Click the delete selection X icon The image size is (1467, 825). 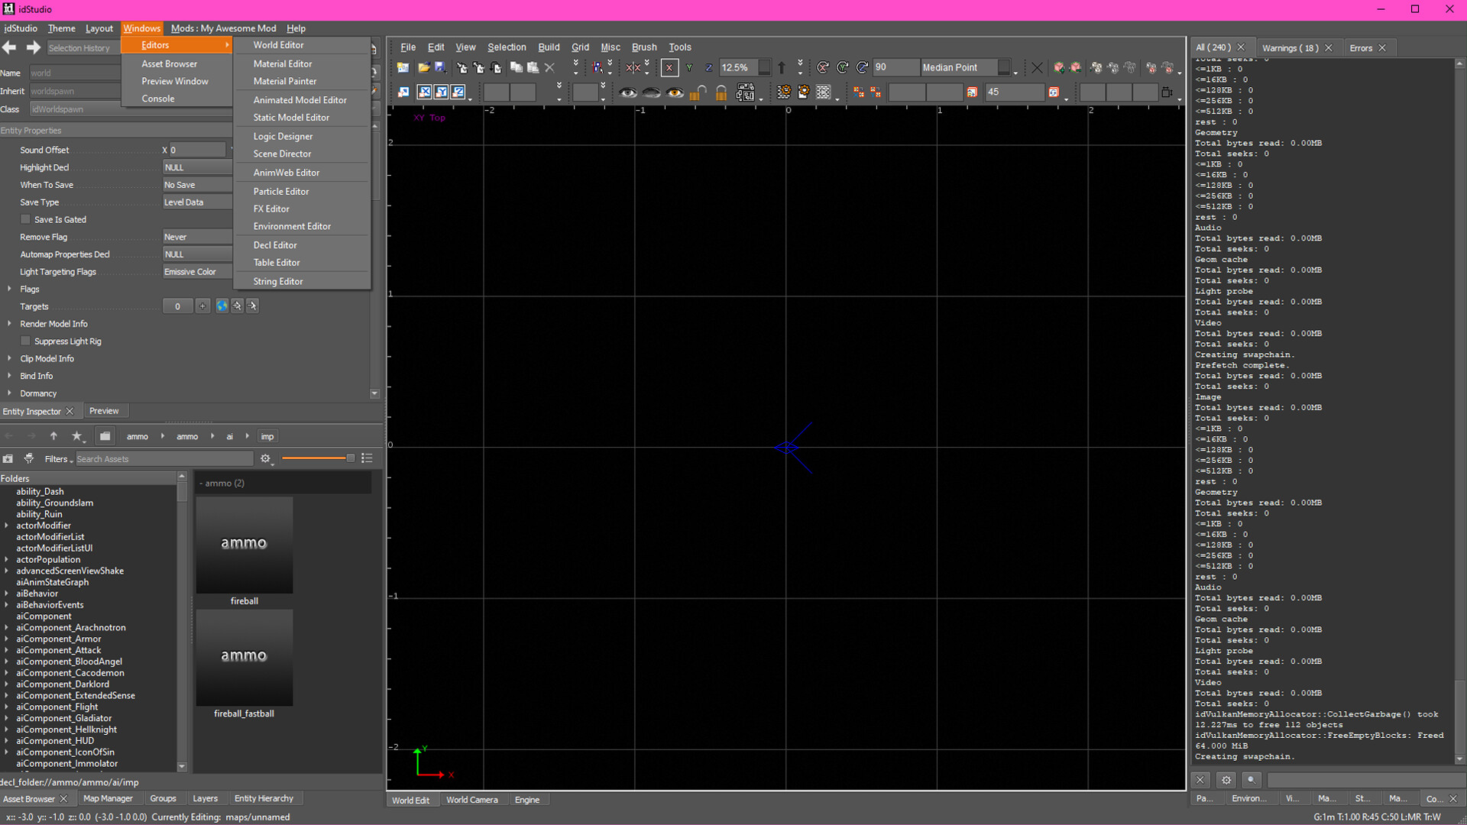tap(549, 67)
